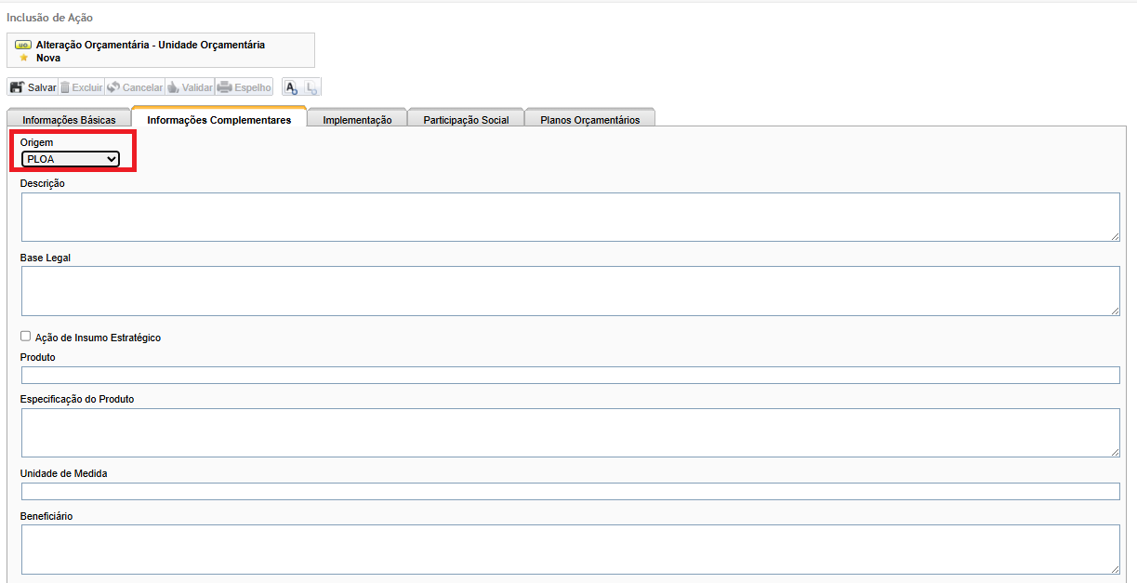Click the 'A' font icon in toolbar
The width and height of the screenshot is (1137, 583).
[291, 87]
